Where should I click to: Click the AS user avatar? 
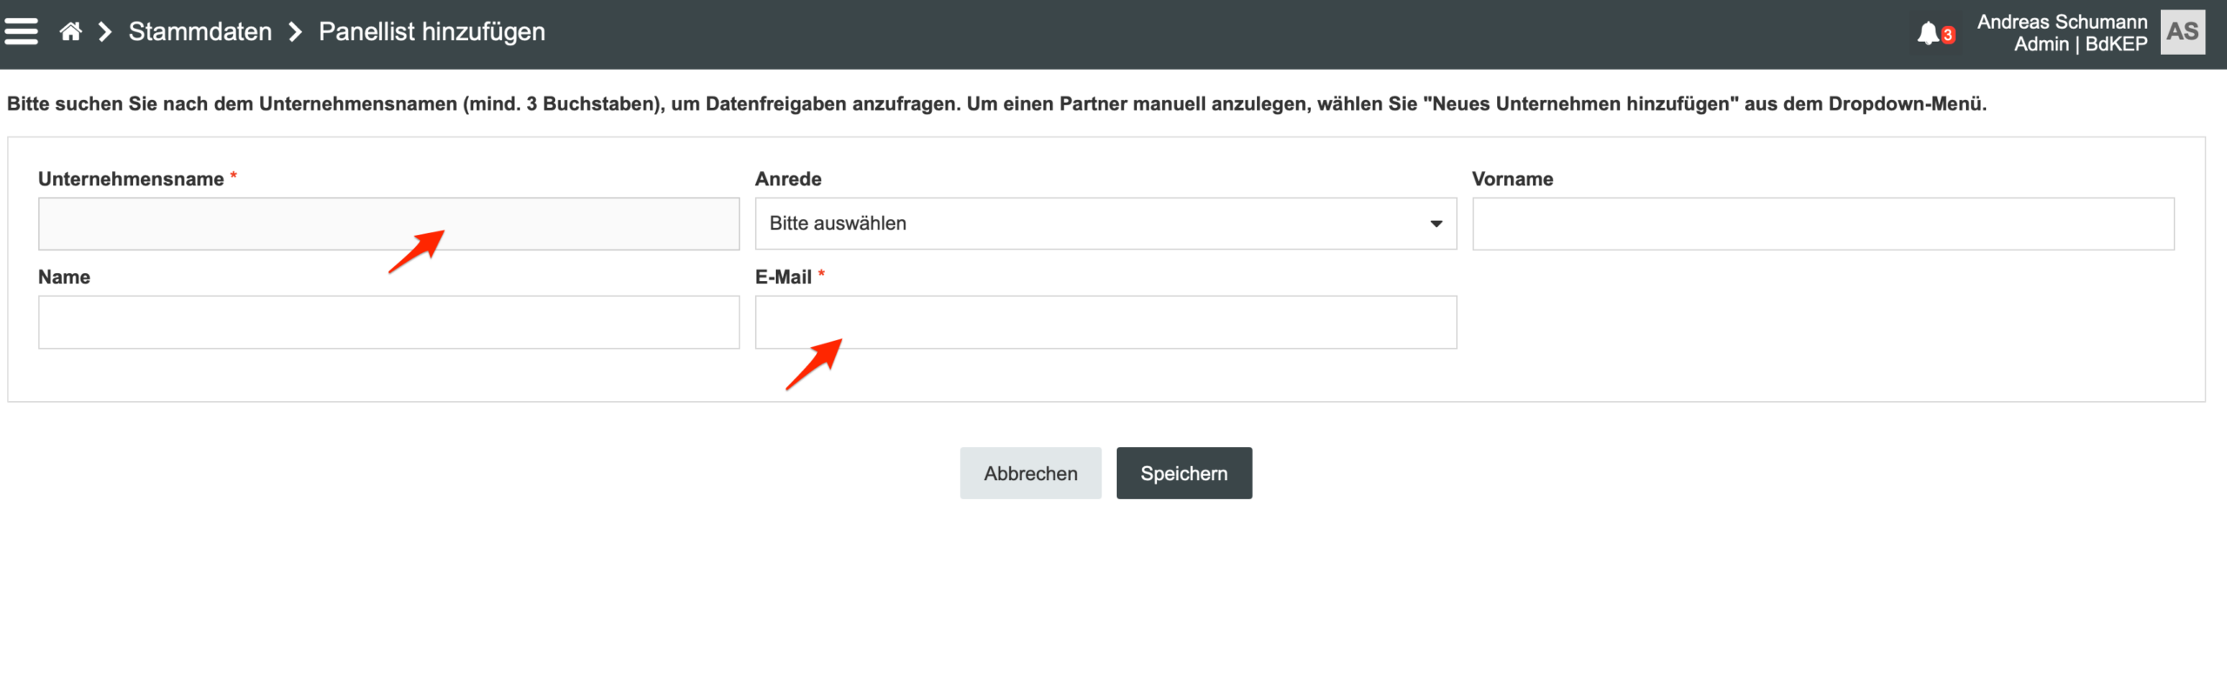coord(2183,32)
